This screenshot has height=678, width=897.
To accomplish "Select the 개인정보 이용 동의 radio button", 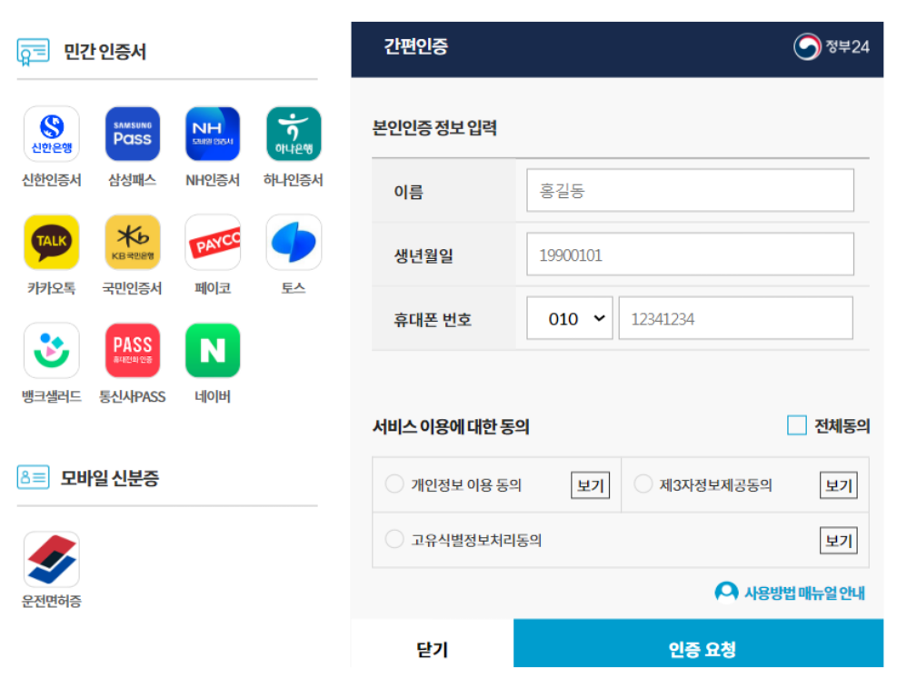I will click(x=394, y=484).
